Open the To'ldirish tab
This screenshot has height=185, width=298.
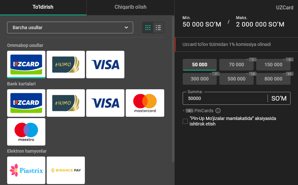(x=43, y=7)
